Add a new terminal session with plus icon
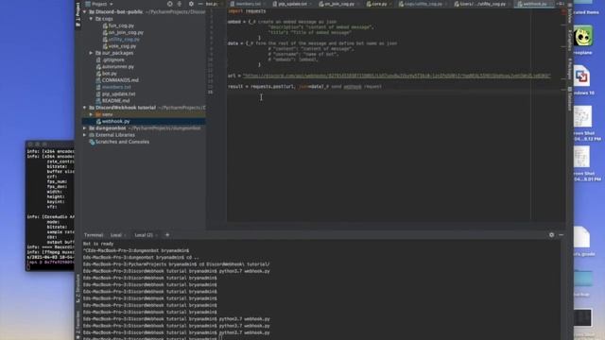Viewport: 605px width, 340px height. click(x=167, y=235)
